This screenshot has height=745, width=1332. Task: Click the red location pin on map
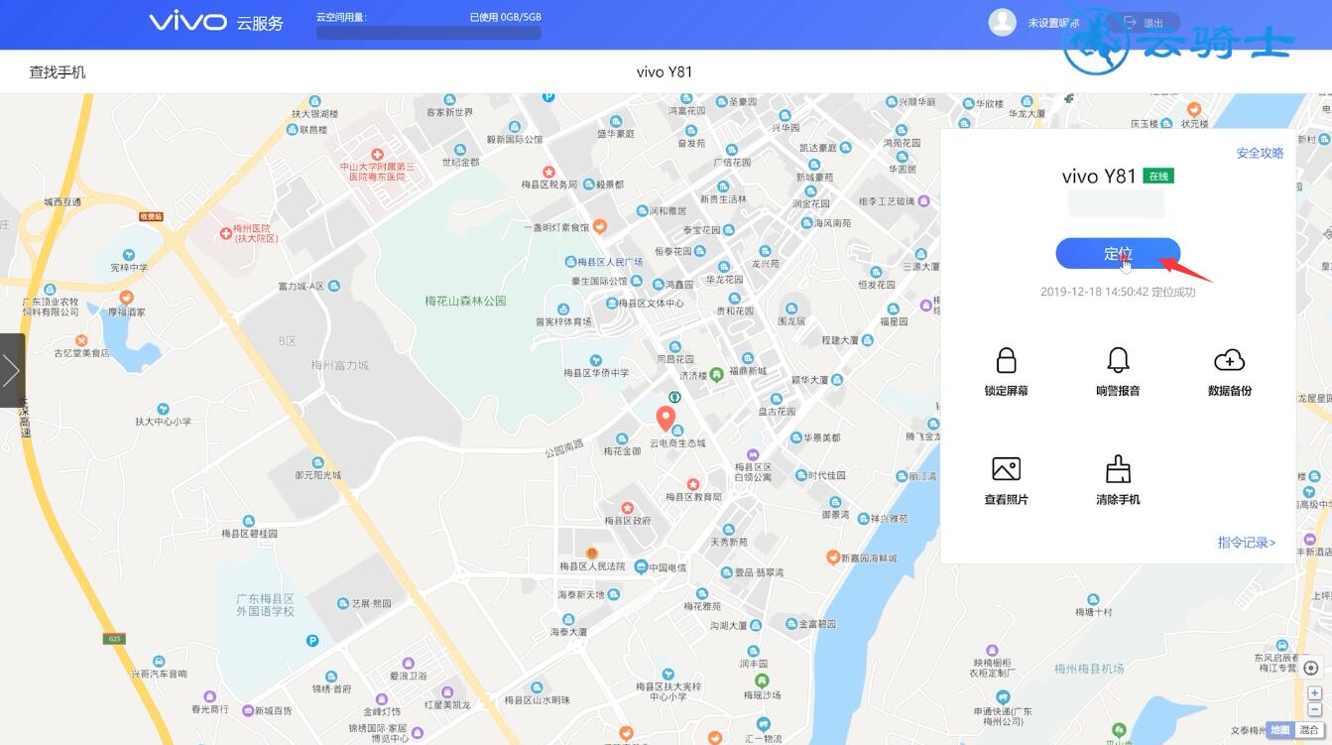click(666, 418)
